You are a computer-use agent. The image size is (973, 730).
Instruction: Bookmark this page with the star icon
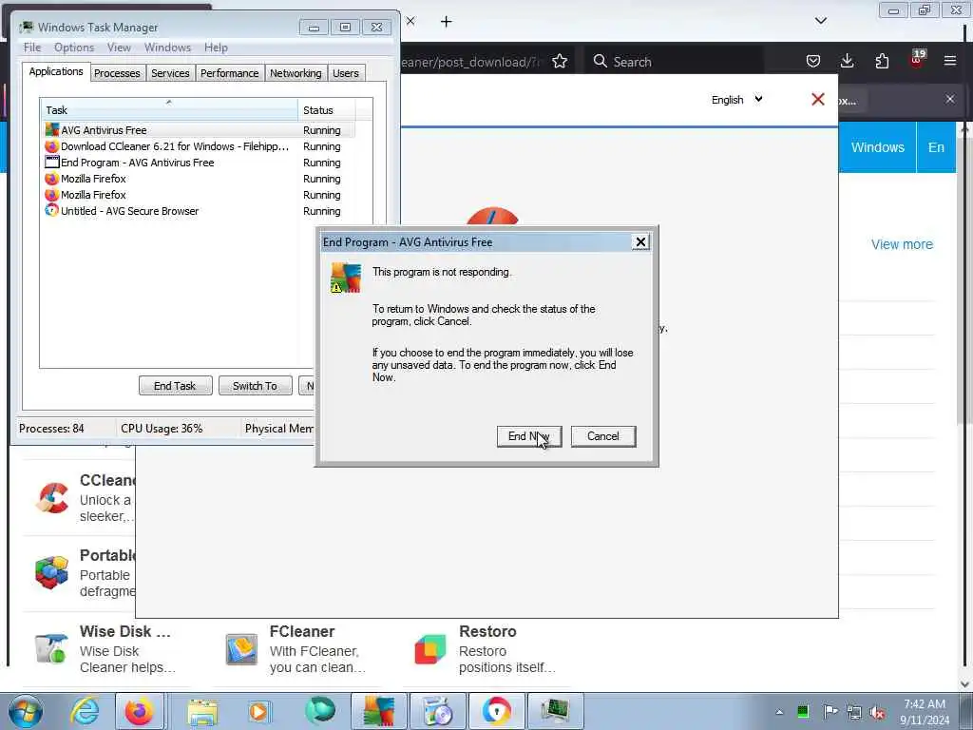(560, 62)
